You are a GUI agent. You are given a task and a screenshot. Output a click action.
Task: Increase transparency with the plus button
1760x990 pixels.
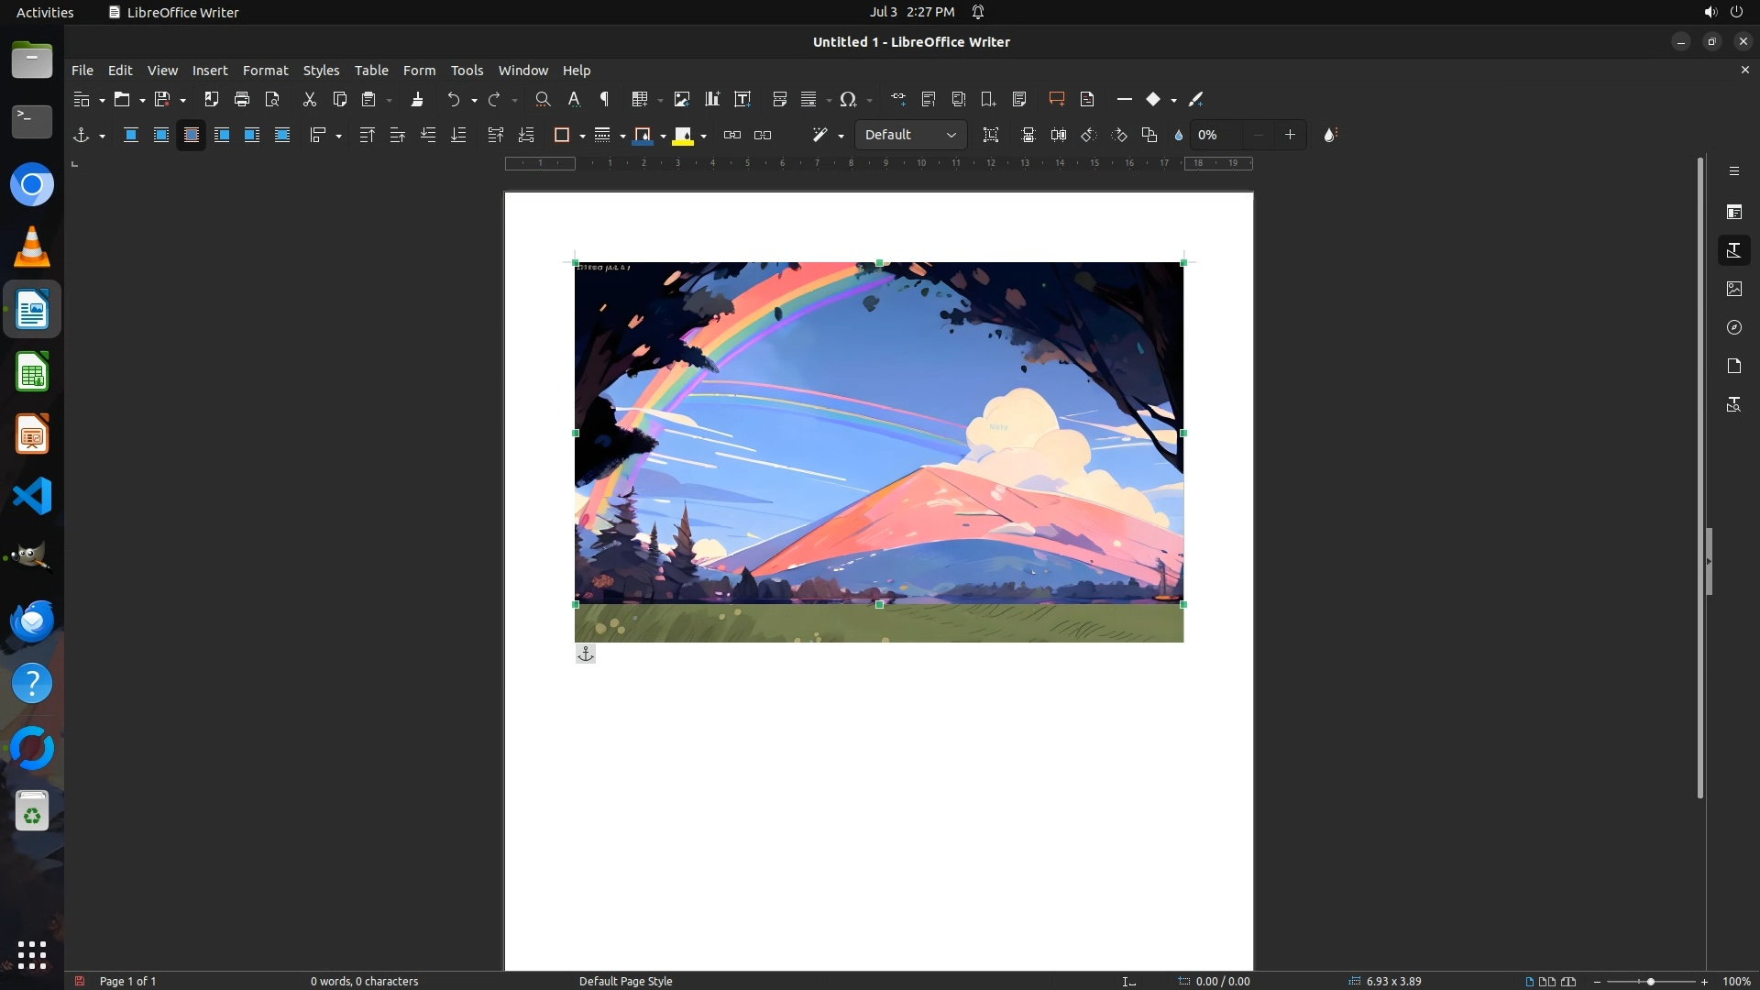pyautogui.click(x=1290, y=135)
